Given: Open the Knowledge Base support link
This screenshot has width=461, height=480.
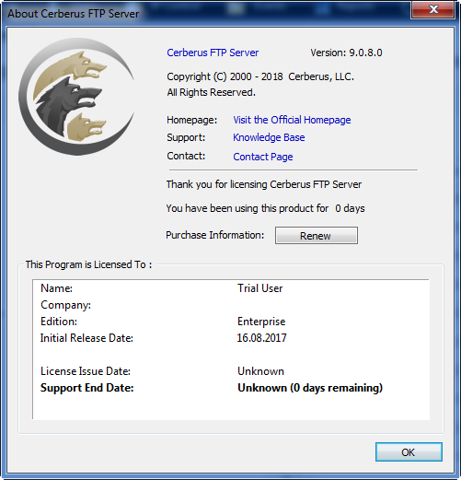Looking at the screenshot, I should 269,137.
